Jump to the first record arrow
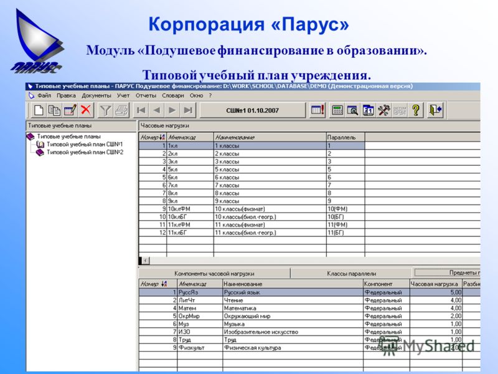 coord(141,110)
